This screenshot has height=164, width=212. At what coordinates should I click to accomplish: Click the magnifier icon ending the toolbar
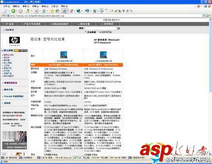pyautogui.click(x=131, y=11)
